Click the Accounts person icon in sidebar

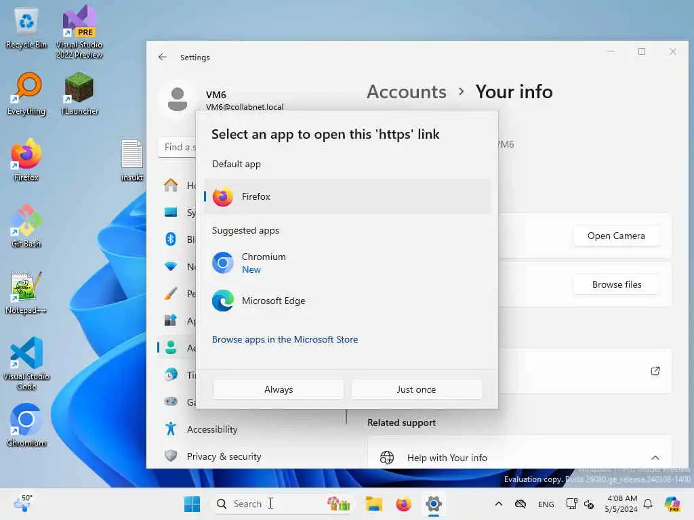coord(171,347)
